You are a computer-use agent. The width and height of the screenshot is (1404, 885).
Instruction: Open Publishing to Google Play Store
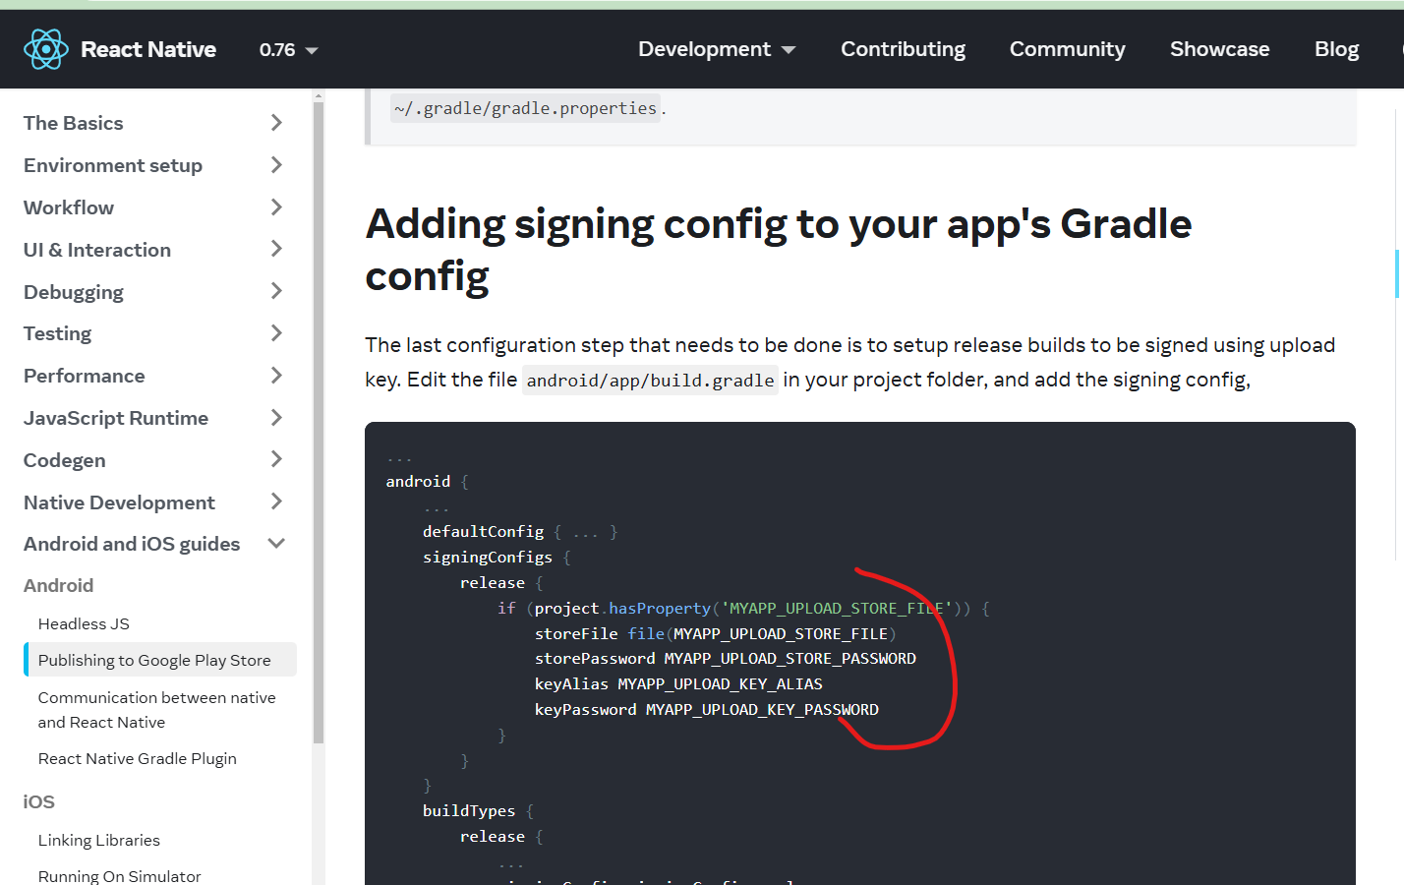pyautogui.click(x=160, y=660)
